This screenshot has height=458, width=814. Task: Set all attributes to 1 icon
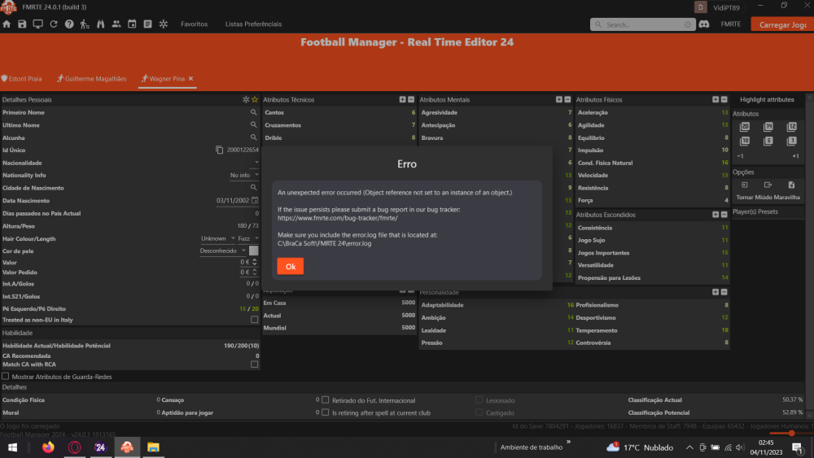pyautogui.click(x=792, y=141)
